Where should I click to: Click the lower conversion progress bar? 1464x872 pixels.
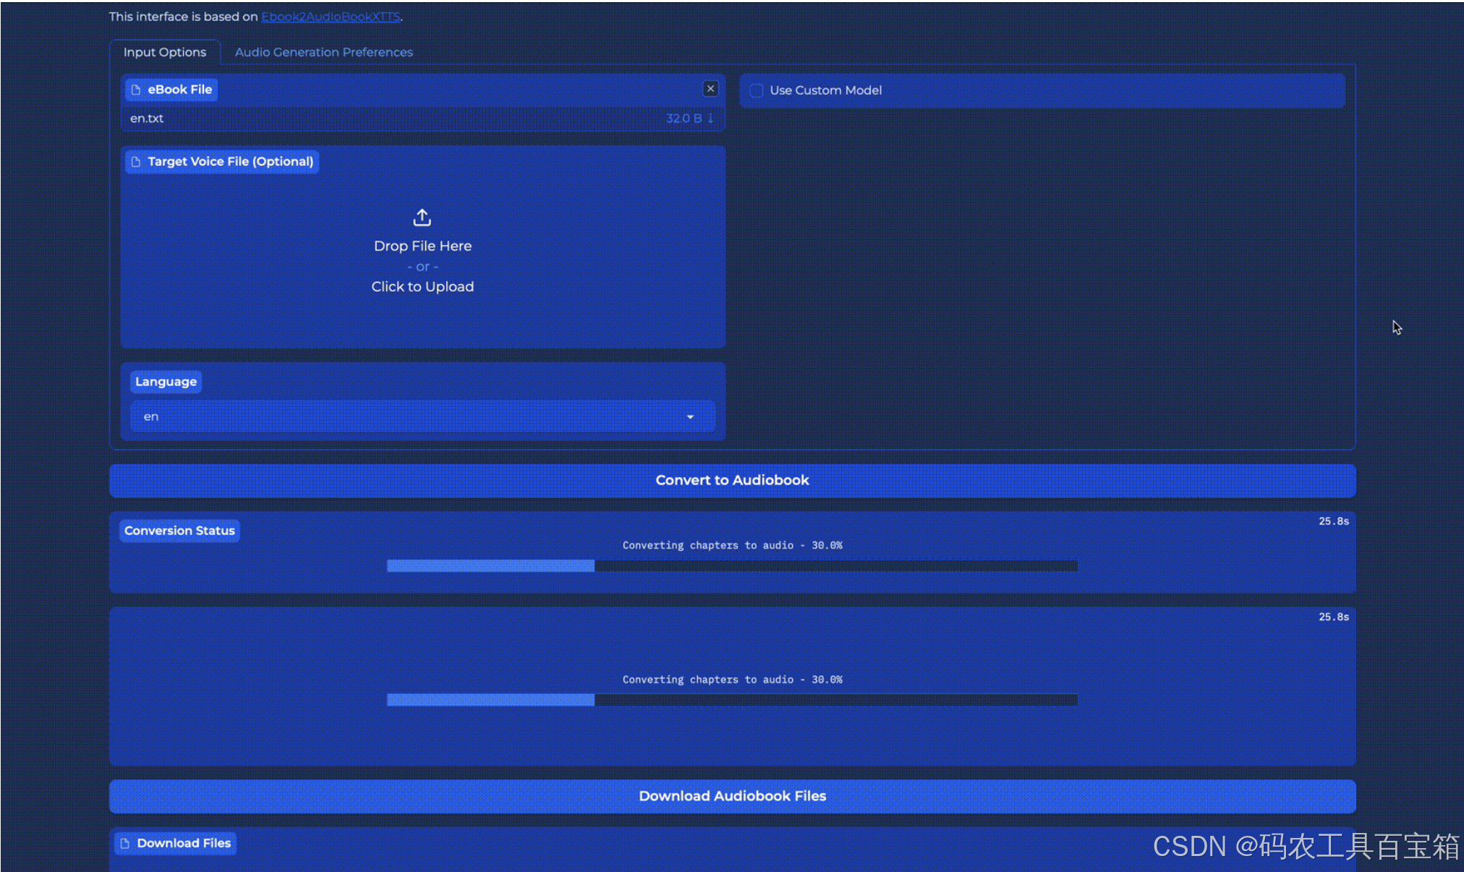point(732,699)
